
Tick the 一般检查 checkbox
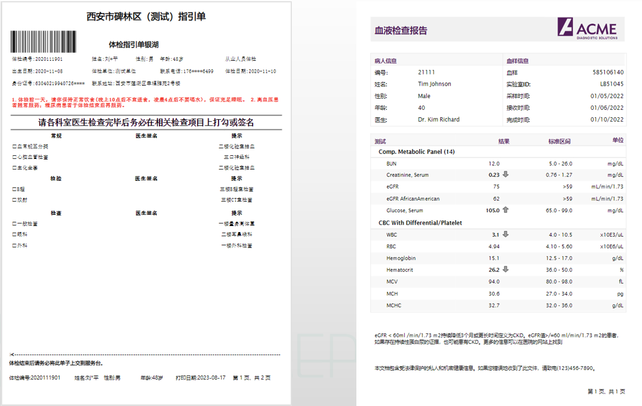[x=14, y=224]
